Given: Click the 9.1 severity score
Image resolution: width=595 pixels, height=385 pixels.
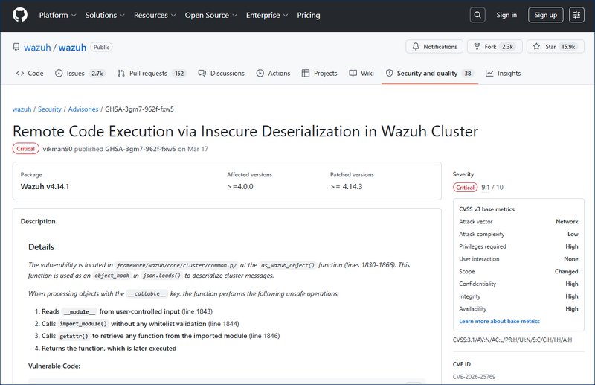Looking at the screenshot, I should click(486, 188).
